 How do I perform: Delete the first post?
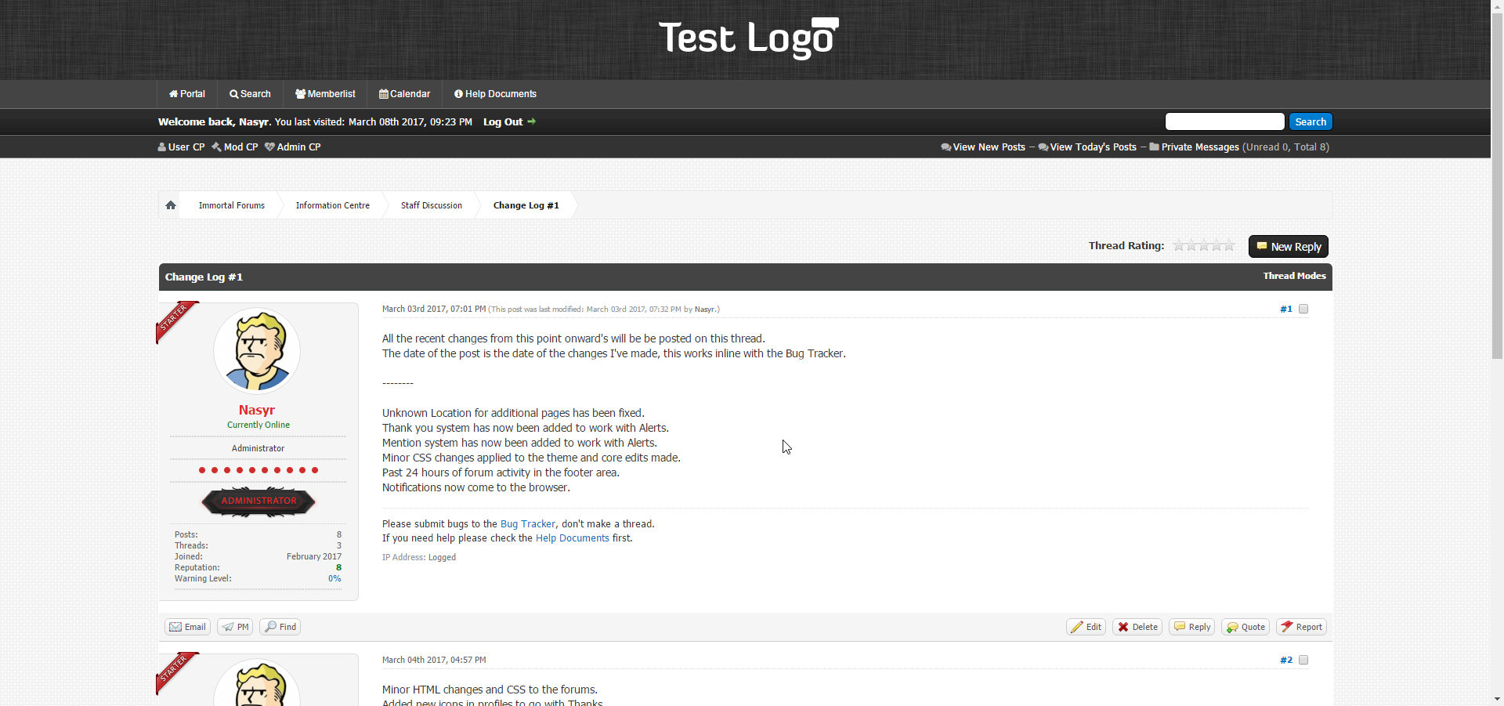click(1137, 627)
